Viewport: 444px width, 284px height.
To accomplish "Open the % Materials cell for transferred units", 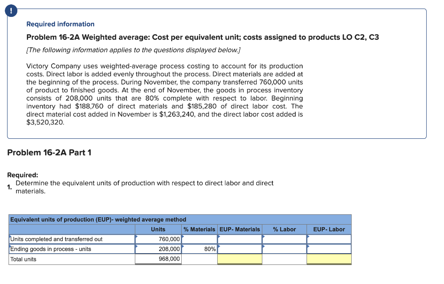I will tap(199, 239).
